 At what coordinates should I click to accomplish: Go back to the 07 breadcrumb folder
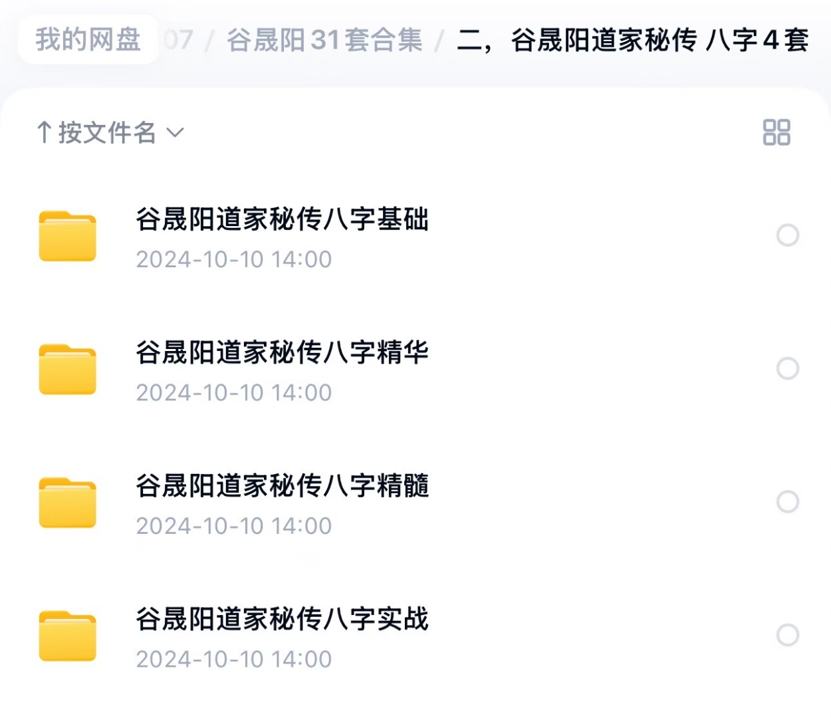[x=178, y=41]
